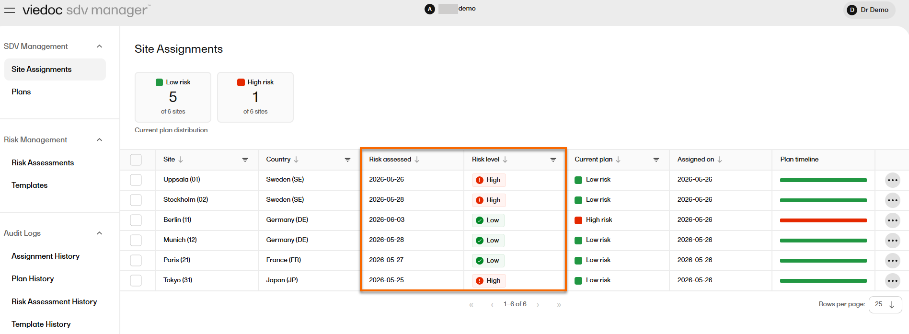Sort by the Country column arrow
The image size is (909, 334).
click(x=296, y=160)
